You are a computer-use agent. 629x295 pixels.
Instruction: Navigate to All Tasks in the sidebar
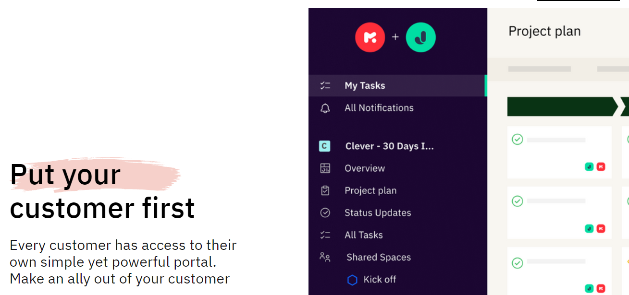point(363,235)
